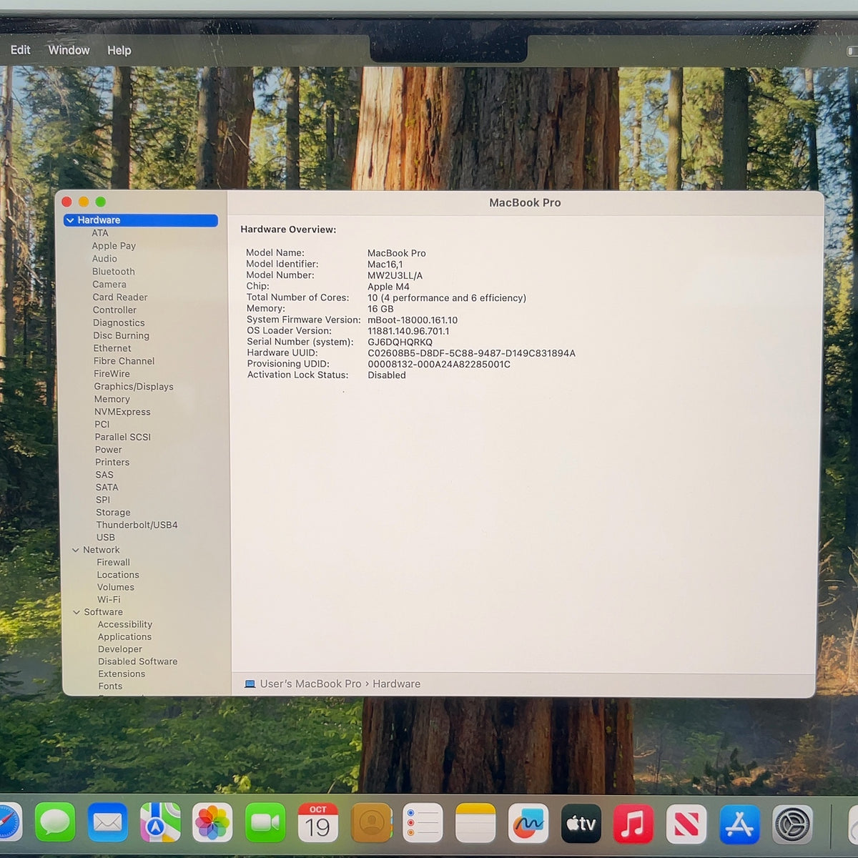This screenshot has height=858, width=858.
Task: Open the Music app icon
Action: pos(633,824)
